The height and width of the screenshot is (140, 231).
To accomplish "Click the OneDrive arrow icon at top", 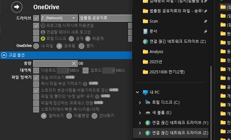I will [x=16, y=7].
